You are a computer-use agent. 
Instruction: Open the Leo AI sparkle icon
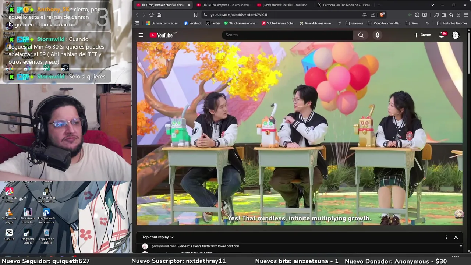pos(451,15)
